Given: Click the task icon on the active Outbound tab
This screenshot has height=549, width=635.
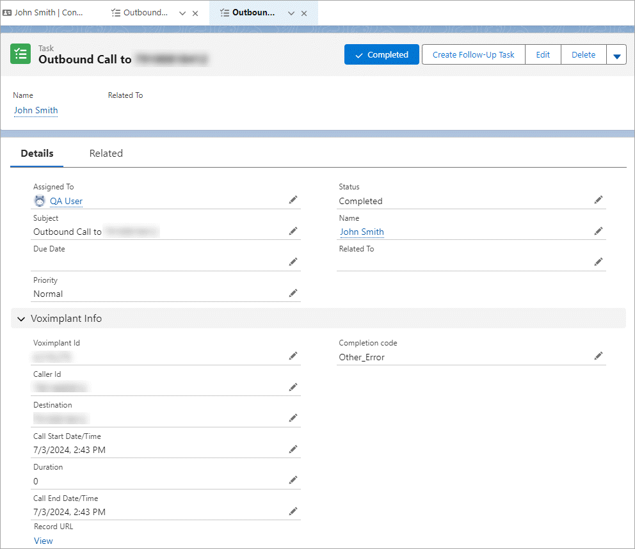Looking at the screenshot, I should (x=225, y=13).
